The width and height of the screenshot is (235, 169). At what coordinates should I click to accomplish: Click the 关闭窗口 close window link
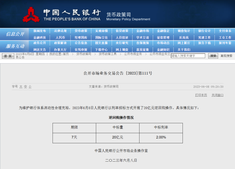[217, 95]
